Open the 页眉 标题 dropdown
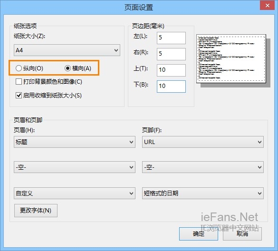Image resolution: width=278 pixels, height=251 pixels. tap(75, 142)
